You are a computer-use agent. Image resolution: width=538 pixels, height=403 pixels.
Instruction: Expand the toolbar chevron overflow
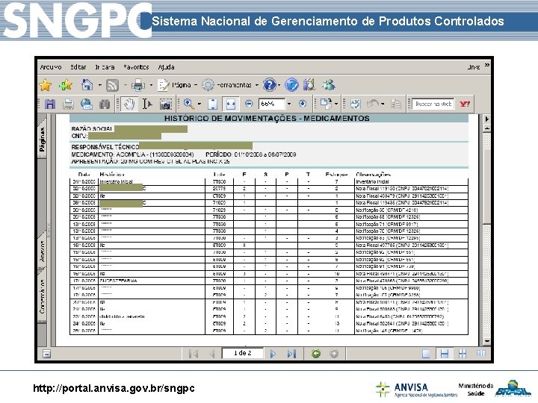point(487,65)
